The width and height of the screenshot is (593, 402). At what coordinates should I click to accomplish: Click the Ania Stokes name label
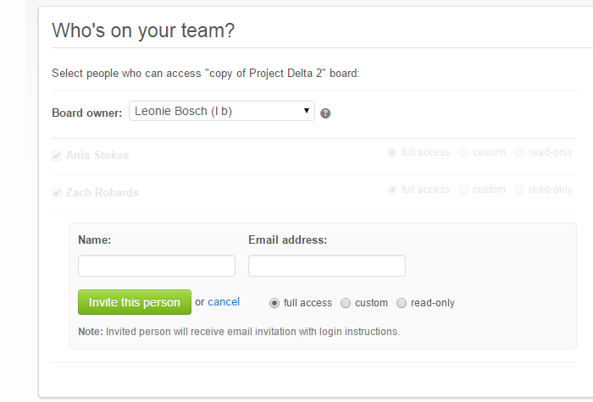(97, 155)
